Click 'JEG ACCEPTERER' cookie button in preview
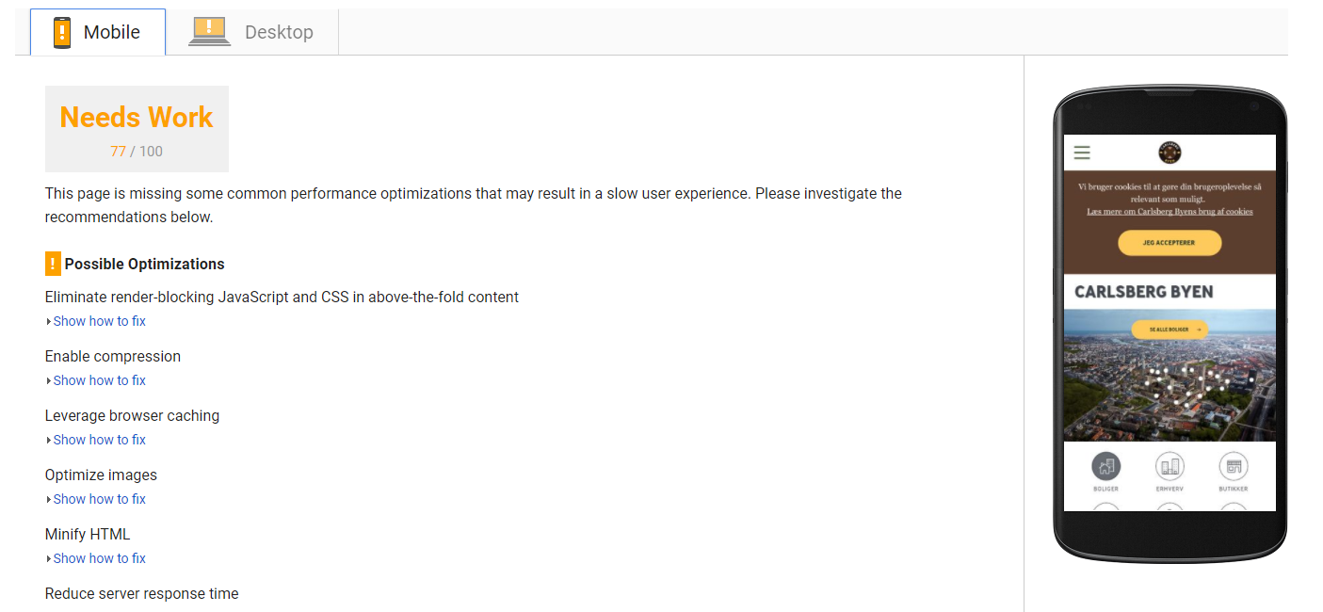Image resolution: width=1323 pixels, height=612 pixels. pyautogui.click(x=1170, y=243)
